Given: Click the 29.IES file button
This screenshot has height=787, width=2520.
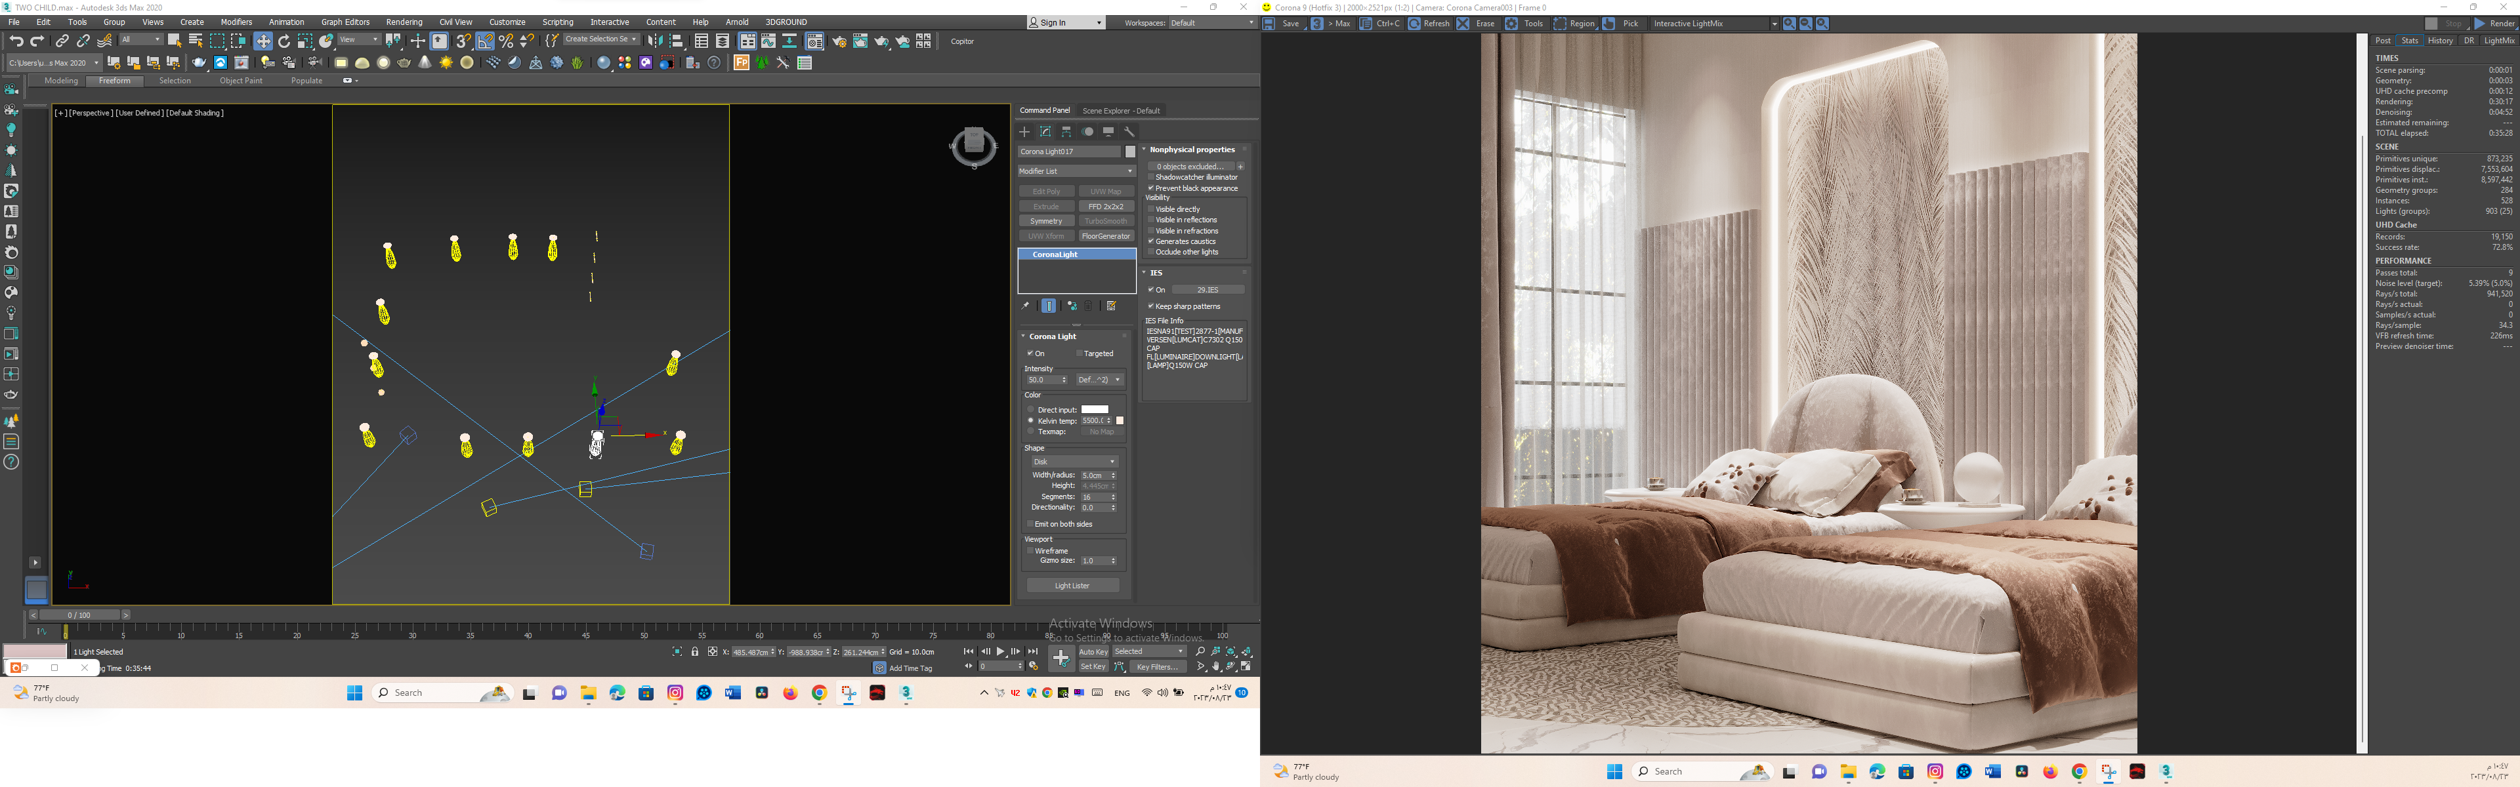Looking at the screenshot, I should click(x=1207, y=289).
